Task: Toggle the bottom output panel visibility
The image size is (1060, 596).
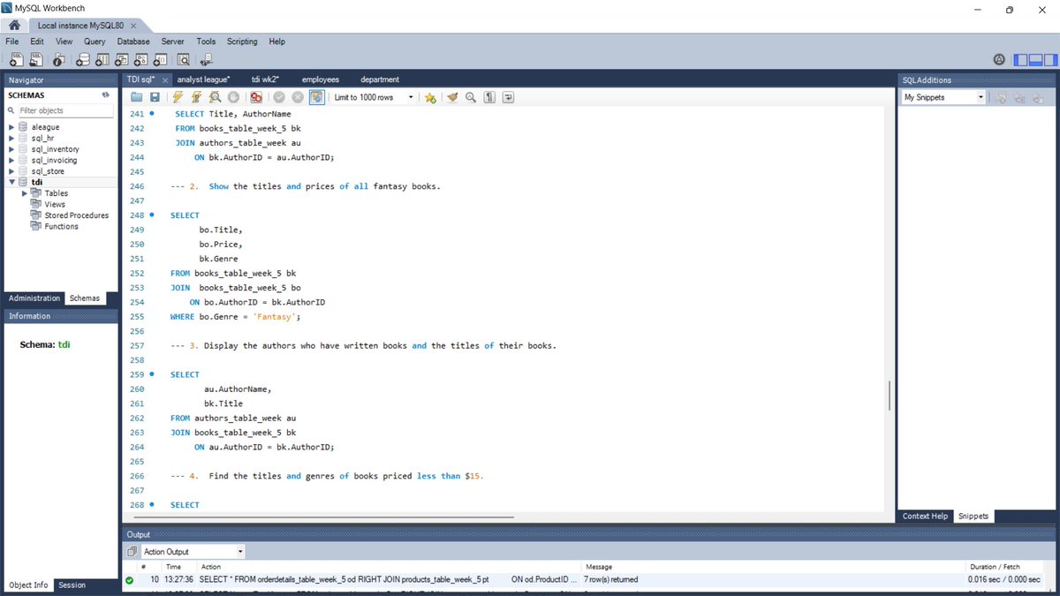Action: 1035,60
